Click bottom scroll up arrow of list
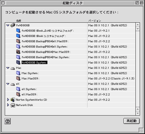This screenshot has height=134, width=145. [138, 109]
